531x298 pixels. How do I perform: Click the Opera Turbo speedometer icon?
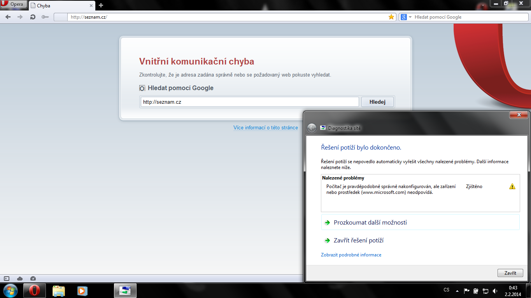tap(33, 279)
